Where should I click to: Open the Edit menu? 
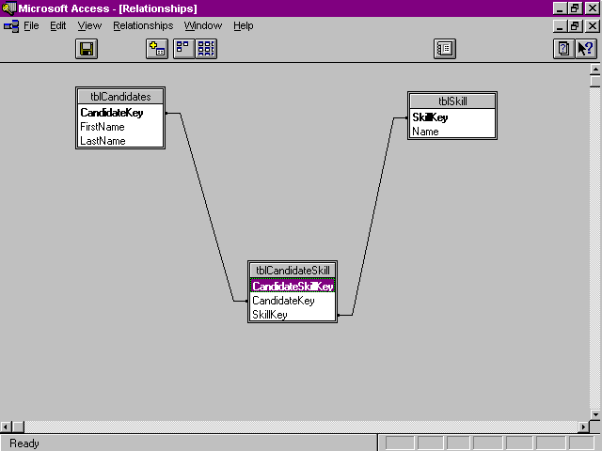[58, 25]
